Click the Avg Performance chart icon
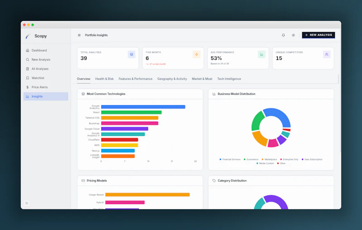362x230 pixels. click(262, 54)
